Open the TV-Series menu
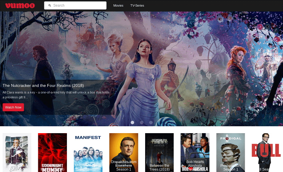This screenshot has height=172, width=283. click(137, 6)
